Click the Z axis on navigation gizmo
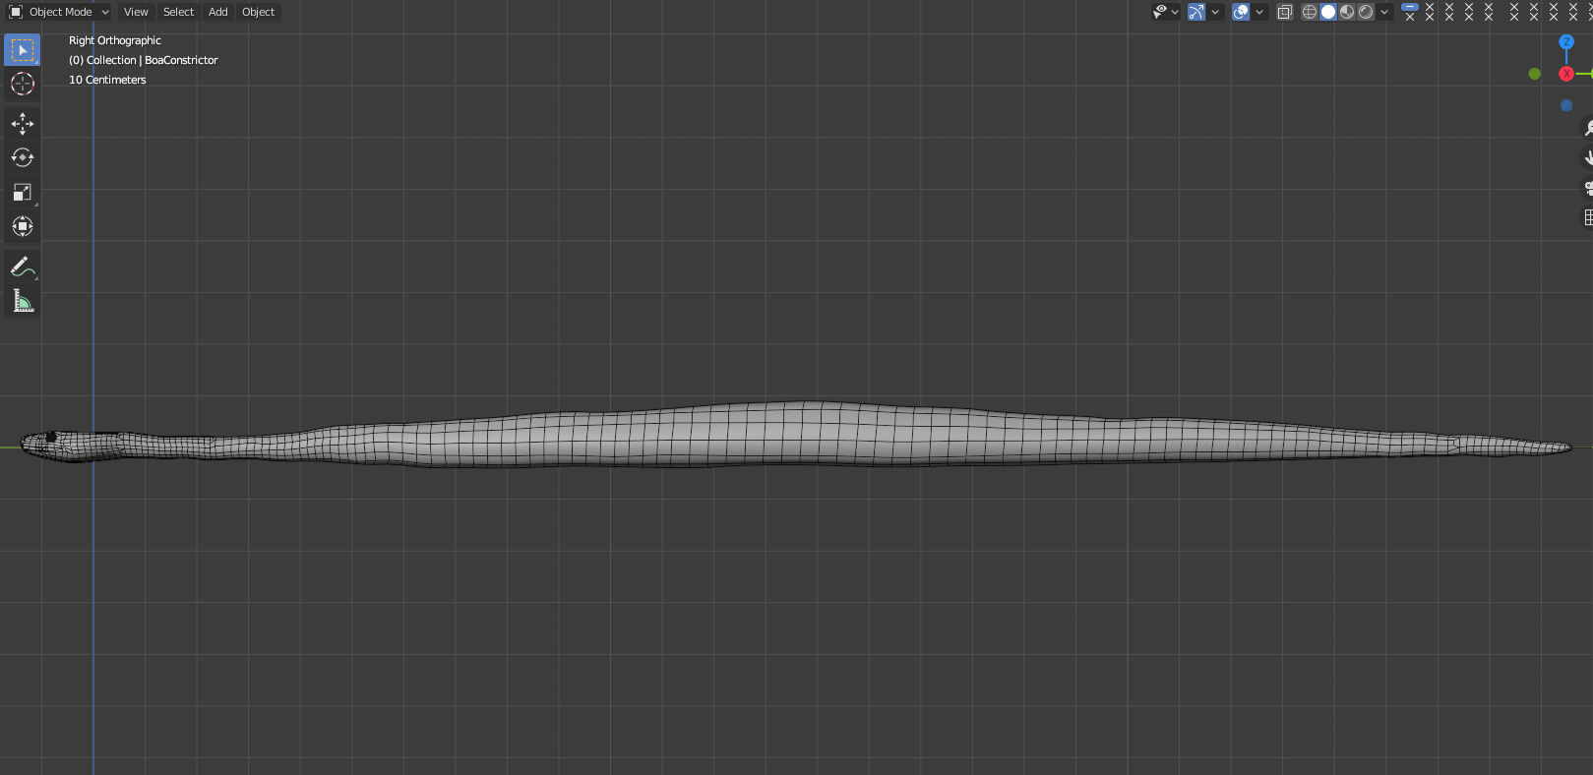The width and height of the screenshot is (1593, 775). tap(1566, 42)
